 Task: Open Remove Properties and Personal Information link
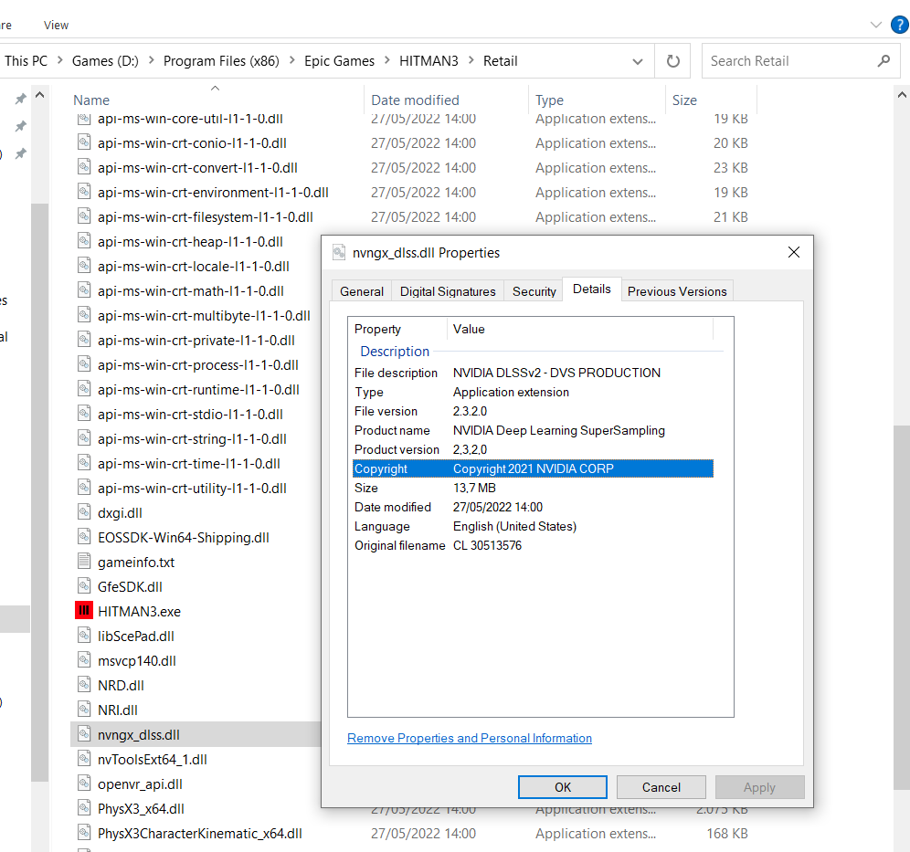pos(470,738)
